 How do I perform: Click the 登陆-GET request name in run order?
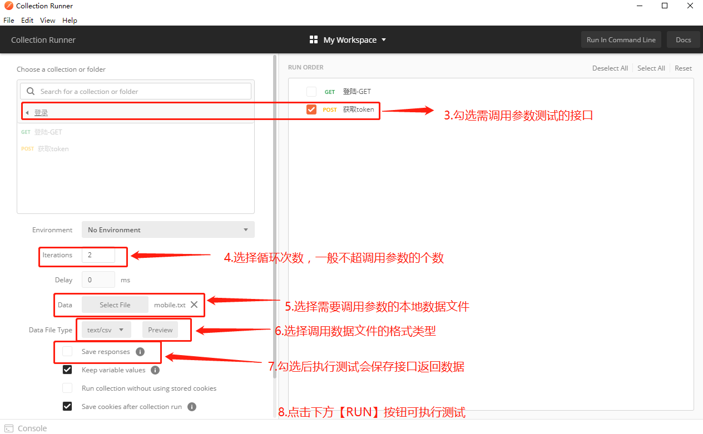coord(357,92)
